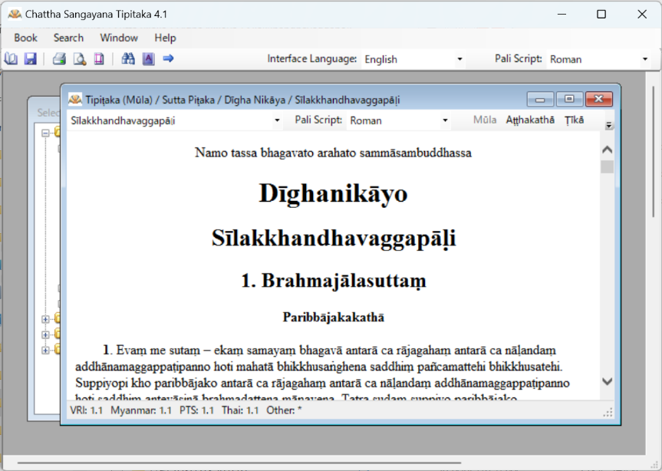Open the Sīlakkhandhavaggapāḷi book selector dropdown
Image resolution: width=662 pixels, height=471 pixels.
point(175,120)
